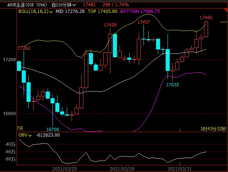Click the high label 17457
Viewport: 228px width, 172px height.
(x=144, y=22)
